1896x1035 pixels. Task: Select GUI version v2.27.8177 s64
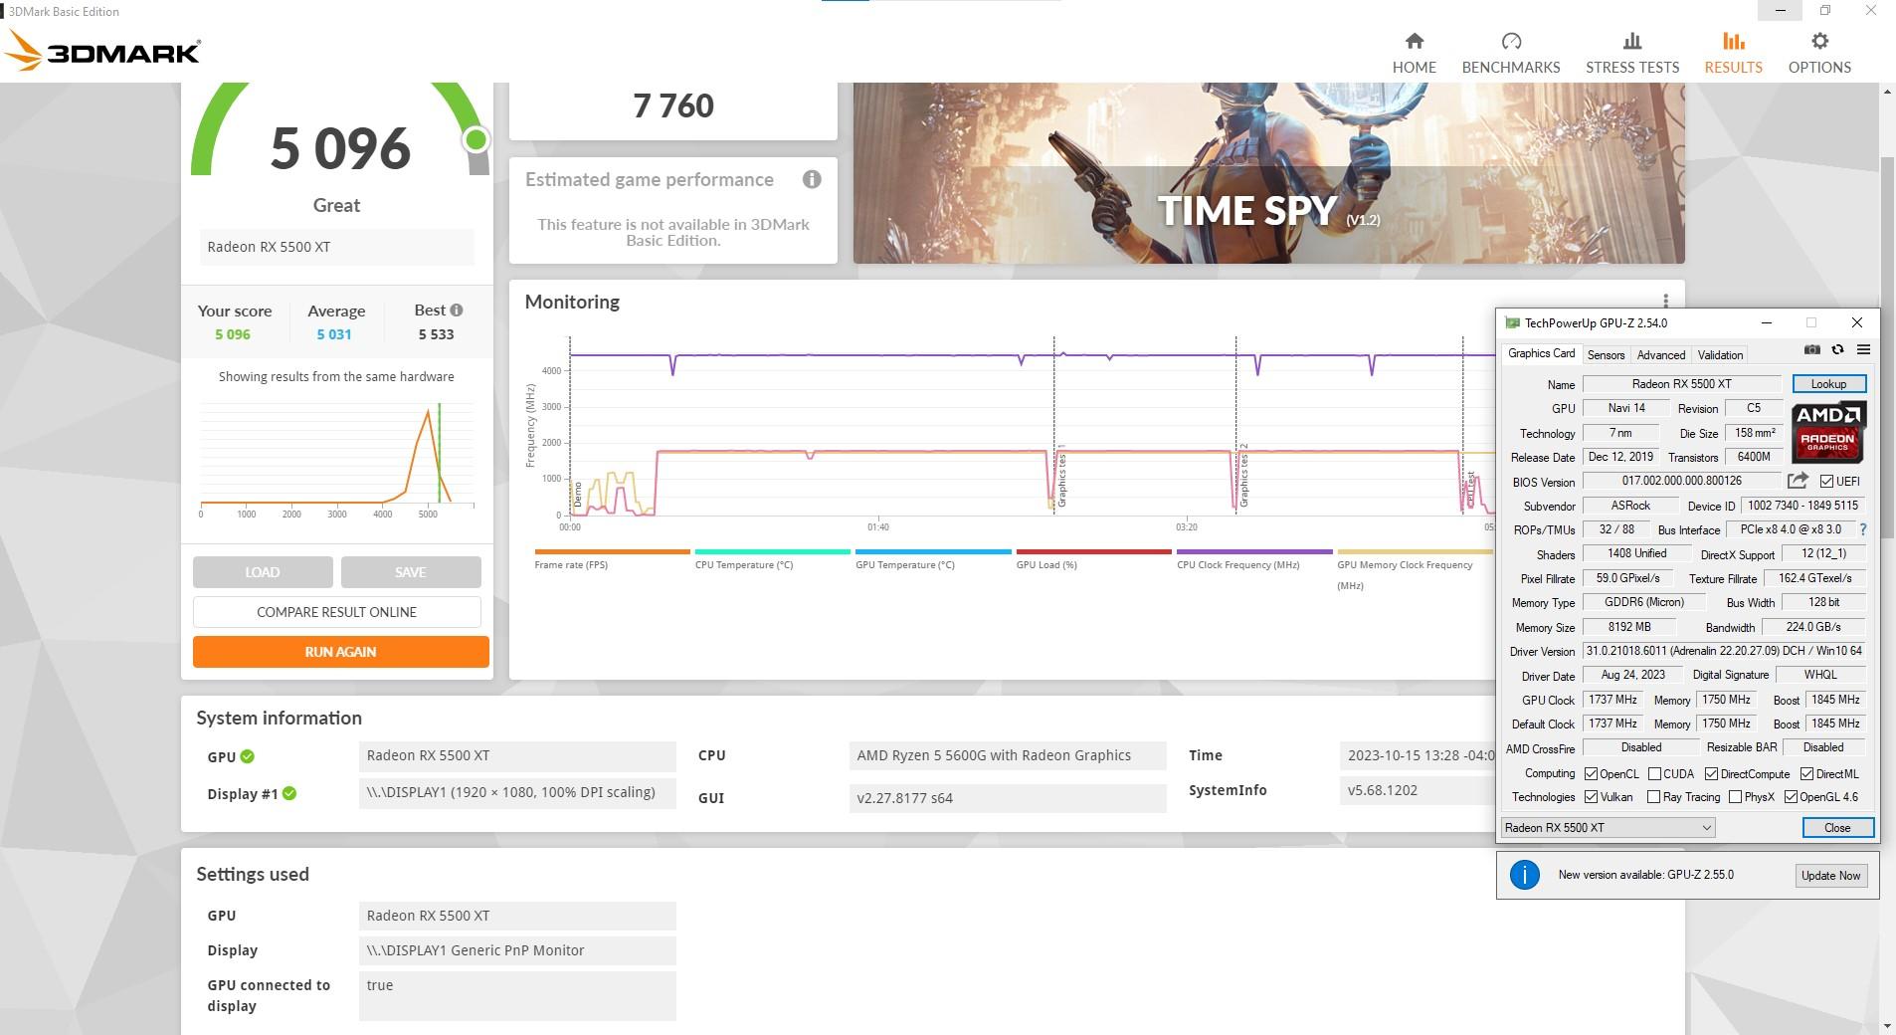point(1007,798)
